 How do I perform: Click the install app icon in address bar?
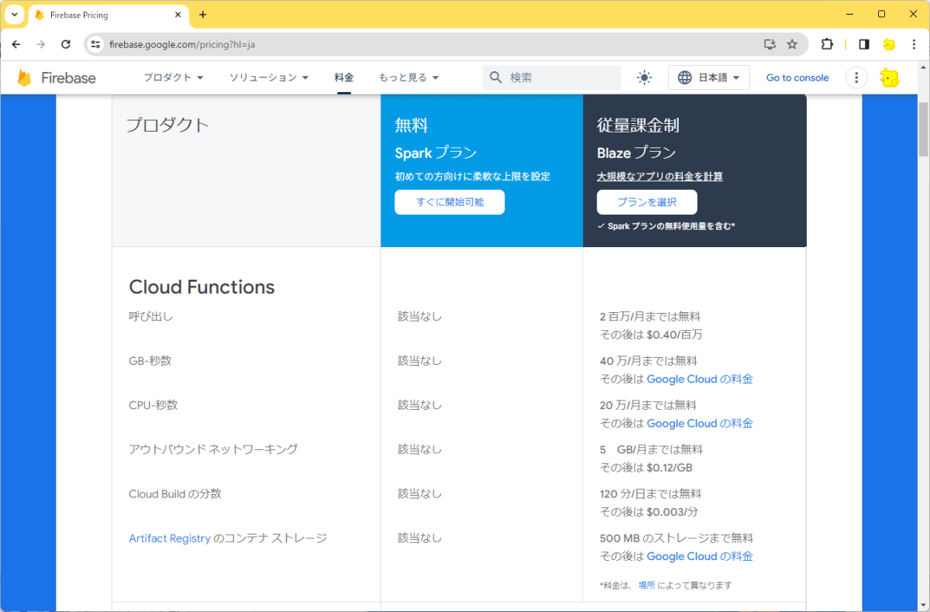click(770, 44)
